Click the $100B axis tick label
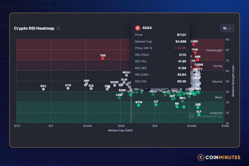This screenshot has height=166, width=249. tap(87, 126)
